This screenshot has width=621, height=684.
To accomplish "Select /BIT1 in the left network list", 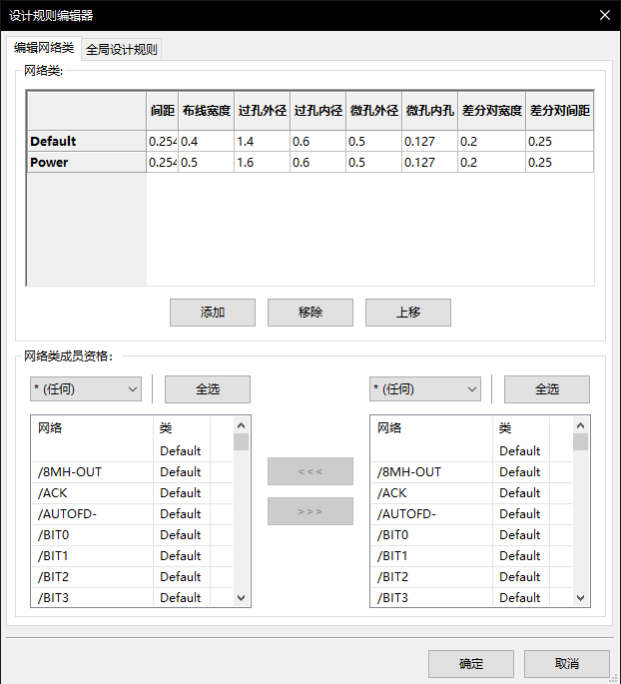I will pos(132,556).
